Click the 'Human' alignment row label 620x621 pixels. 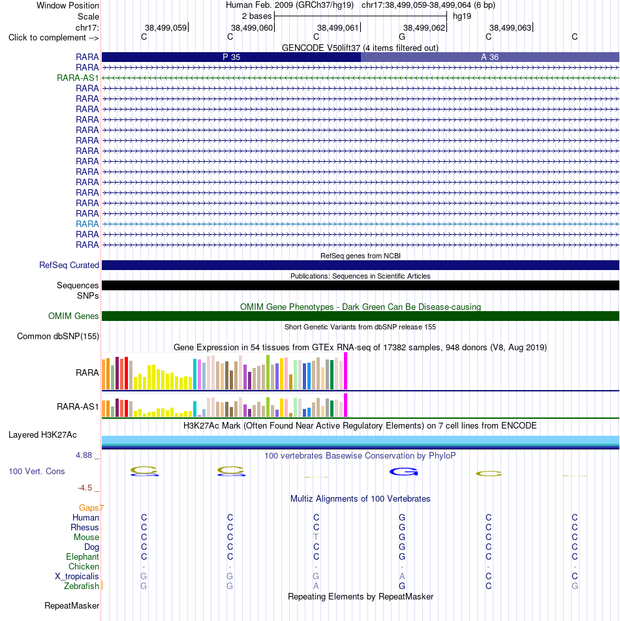[85, 518]
